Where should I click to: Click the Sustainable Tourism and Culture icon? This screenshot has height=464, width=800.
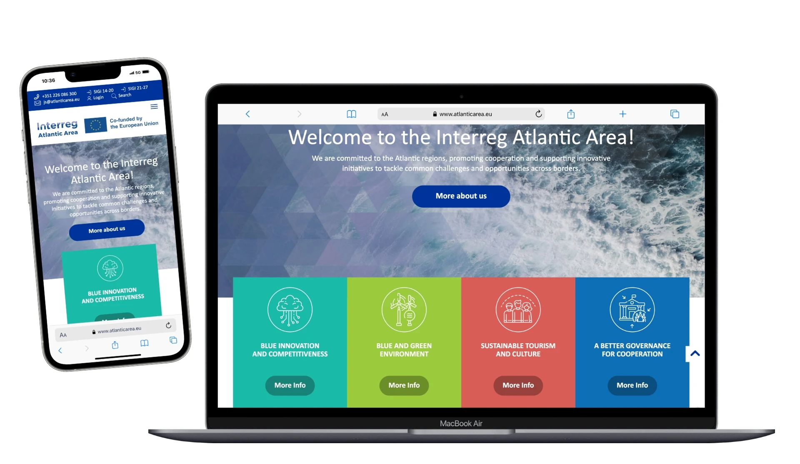click(517, 310)
